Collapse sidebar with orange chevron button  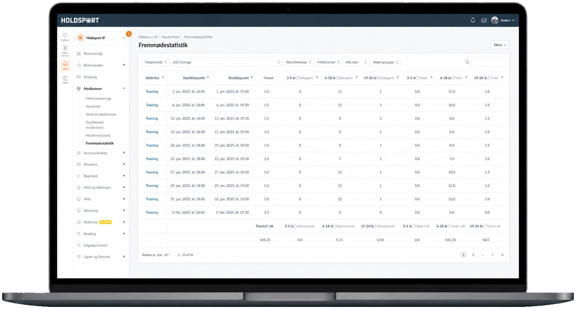[x=129, y=34]
